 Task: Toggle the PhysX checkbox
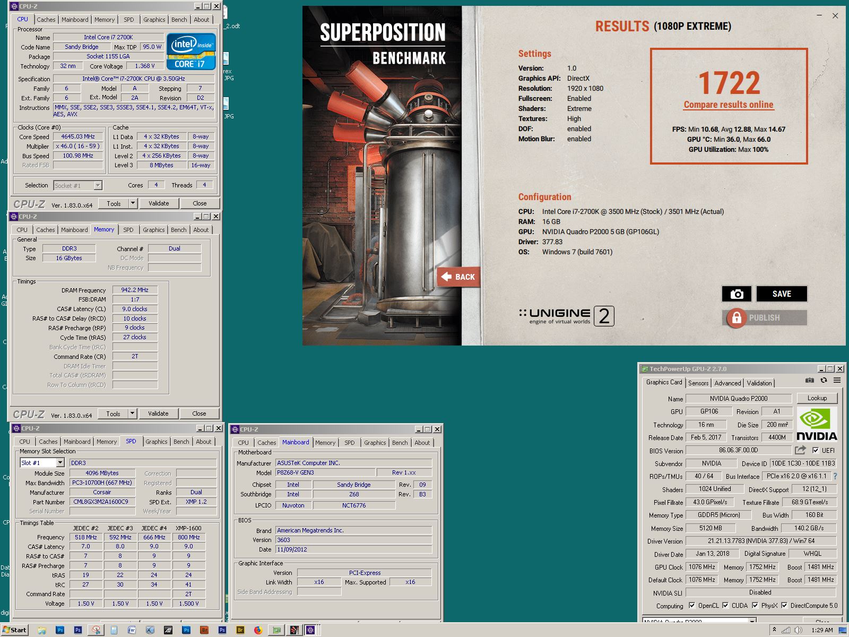[x=755, y=605]
